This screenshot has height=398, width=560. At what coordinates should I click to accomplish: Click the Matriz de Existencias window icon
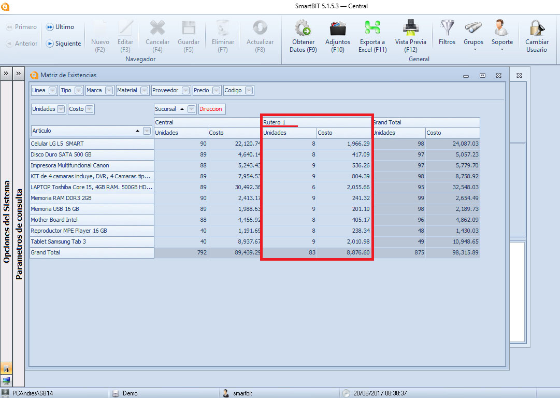[34, 75]
